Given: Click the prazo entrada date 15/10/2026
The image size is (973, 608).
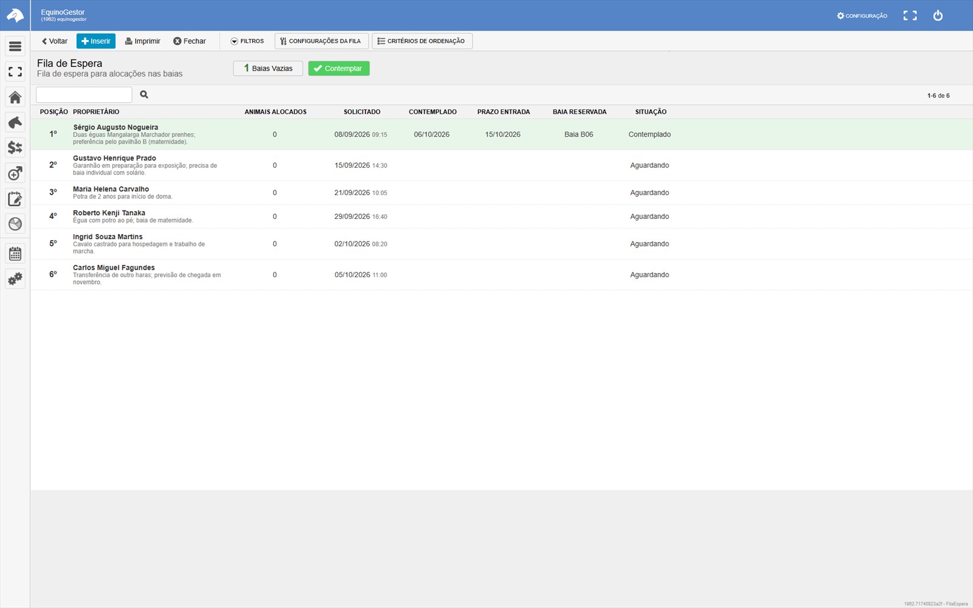Looking at the screenshot, I should click(503, 134).
